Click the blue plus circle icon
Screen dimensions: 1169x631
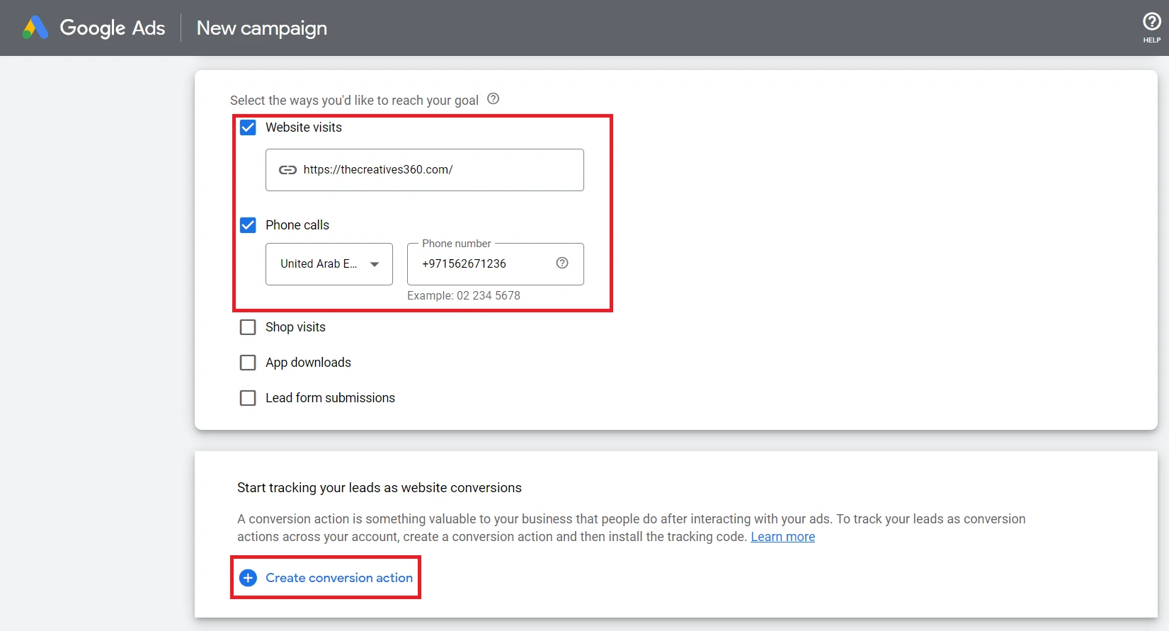(x=248, y=578)
